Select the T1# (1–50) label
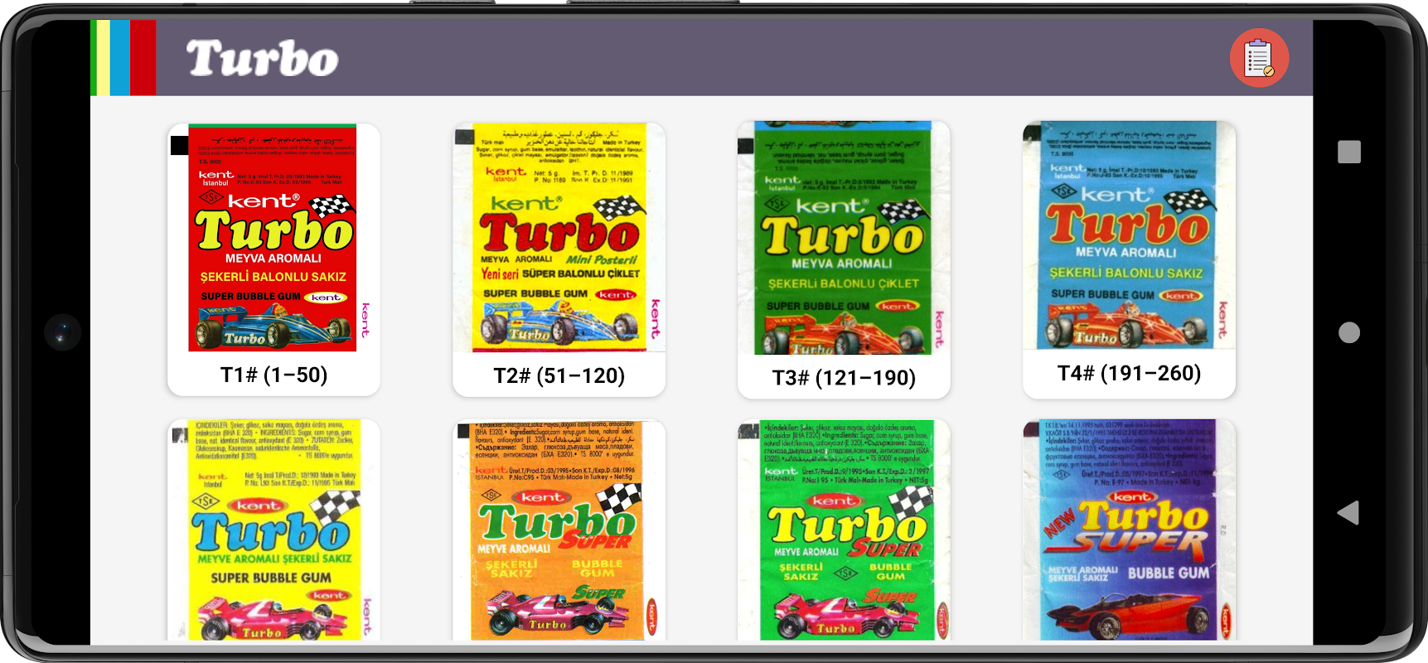 [x=274, y=375]
